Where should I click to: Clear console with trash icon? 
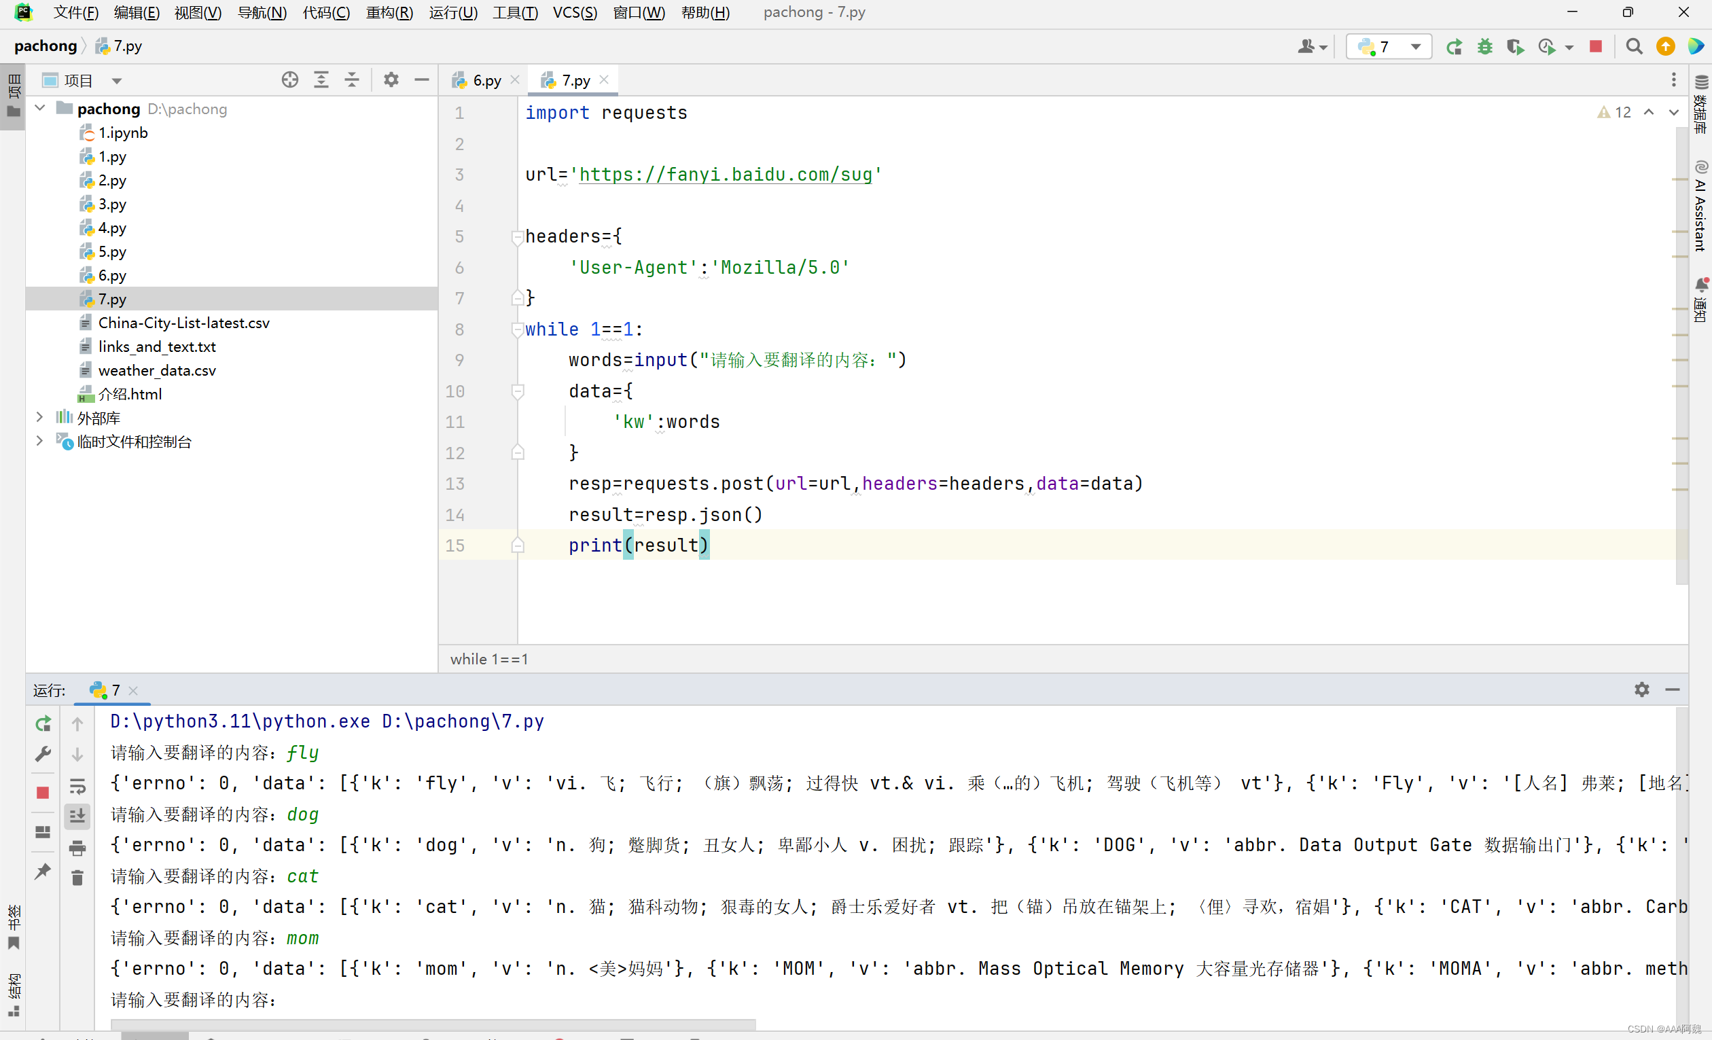77,878
